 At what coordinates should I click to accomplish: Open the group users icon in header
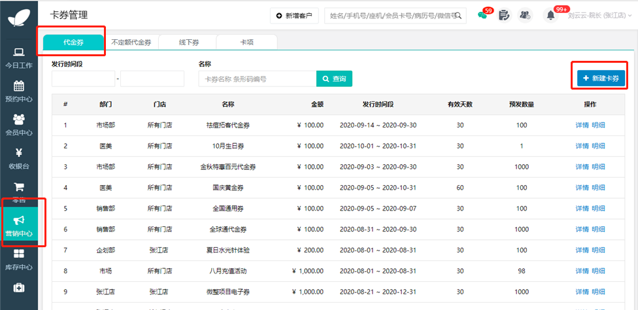coord(525,16)
